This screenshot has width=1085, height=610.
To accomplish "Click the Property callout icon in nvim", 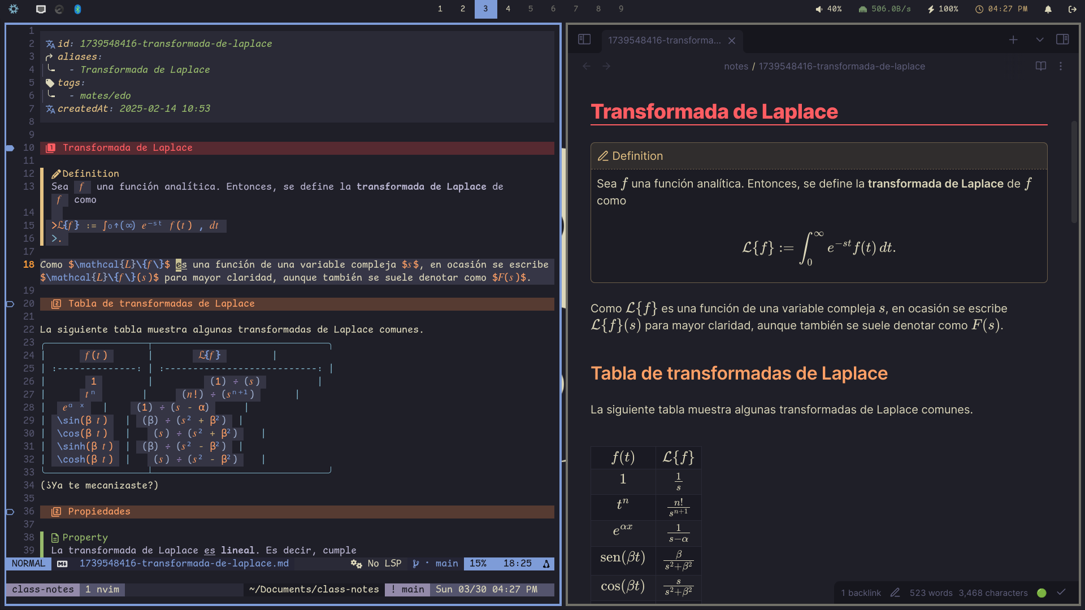I will [55, 538].
